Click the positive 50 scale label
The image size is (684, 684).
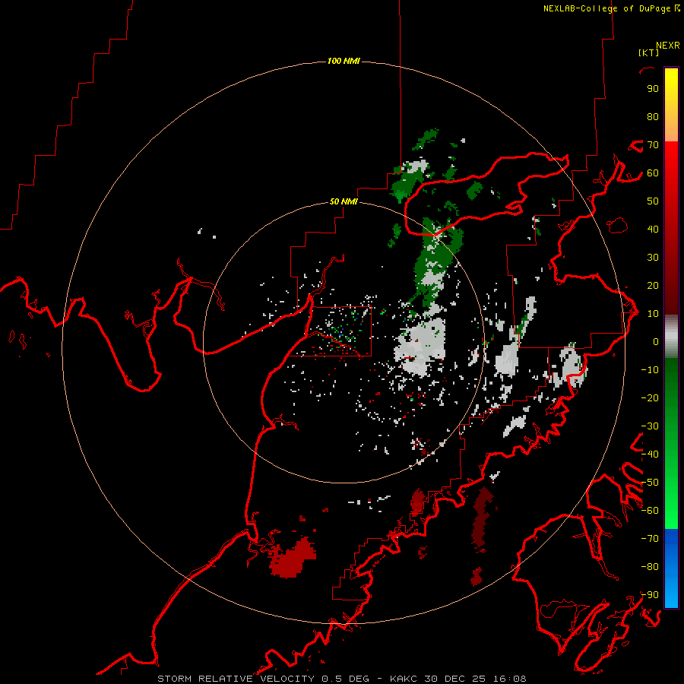653,201
